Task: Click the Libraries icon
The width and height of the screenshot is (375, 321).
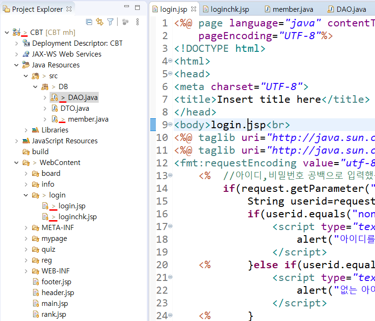Action: pyautogui.click(x=35, y=130)
